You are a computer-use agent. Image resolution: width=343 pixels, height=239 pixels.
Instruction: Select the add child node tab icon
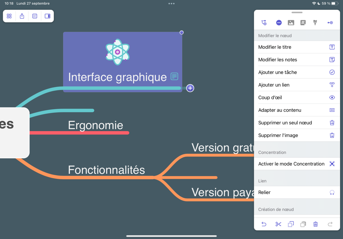264,23
